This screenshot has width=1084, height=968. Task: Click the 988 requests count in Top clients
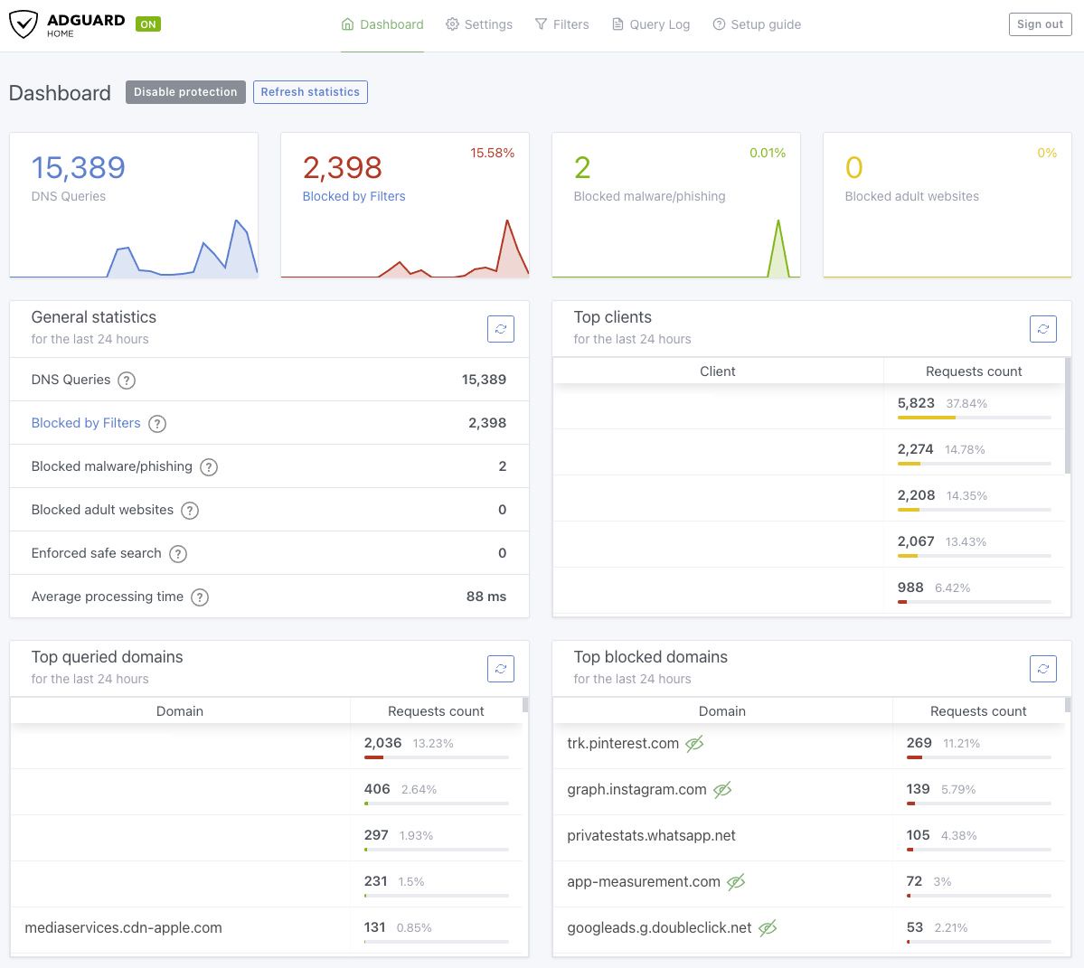[910, 587]
